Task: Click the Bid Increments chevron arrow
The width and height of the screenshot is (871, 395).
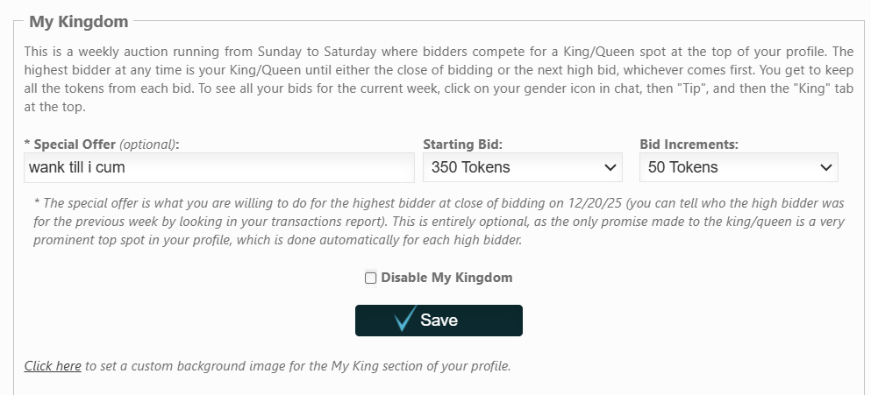Action: coord(825,167)
